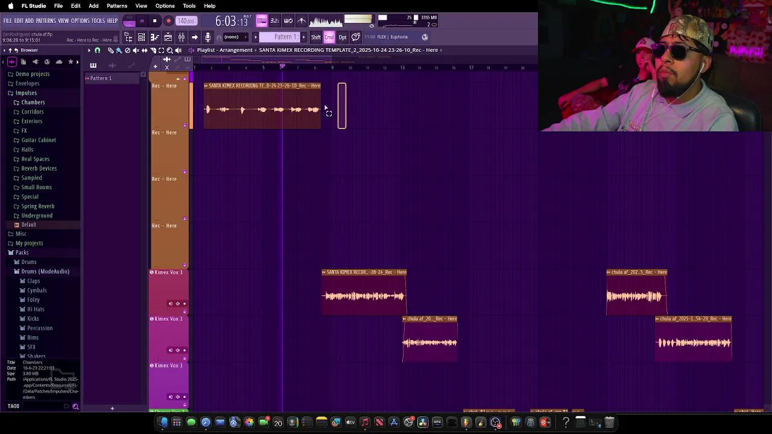The image size is (772, 434).
Task: Select the first Rec - Here track header
Action: click(169, 104)
